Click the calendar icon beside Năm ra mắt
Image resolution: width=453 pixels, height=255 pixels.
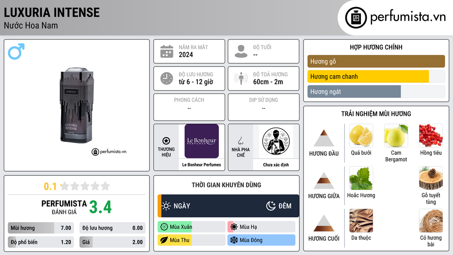point(167,51)
